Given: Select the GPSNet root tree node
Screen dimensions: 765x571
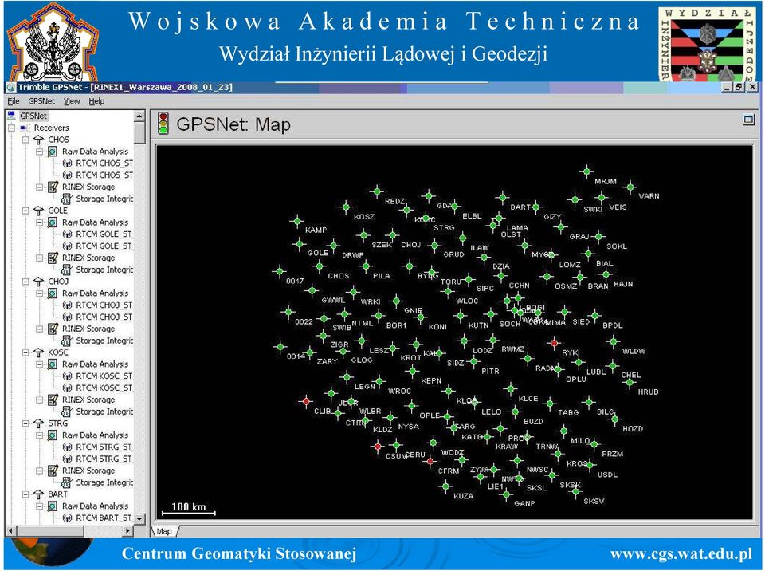Looking at the screenshot, I should (33, 116).
